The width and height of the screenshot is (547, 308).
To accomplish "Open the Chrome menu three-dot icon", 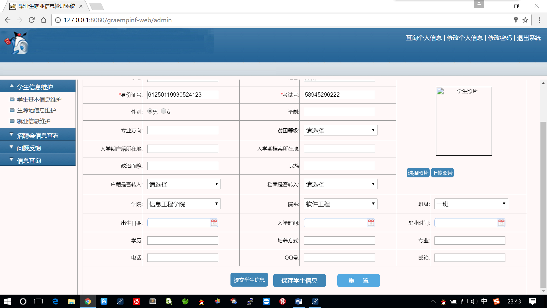I will (x=539, y=20).
